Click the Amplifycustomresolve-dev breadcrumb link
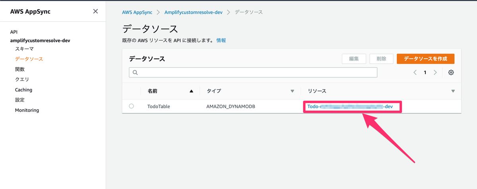Screen dimensions: 477x189 click(x=194, y=12)
